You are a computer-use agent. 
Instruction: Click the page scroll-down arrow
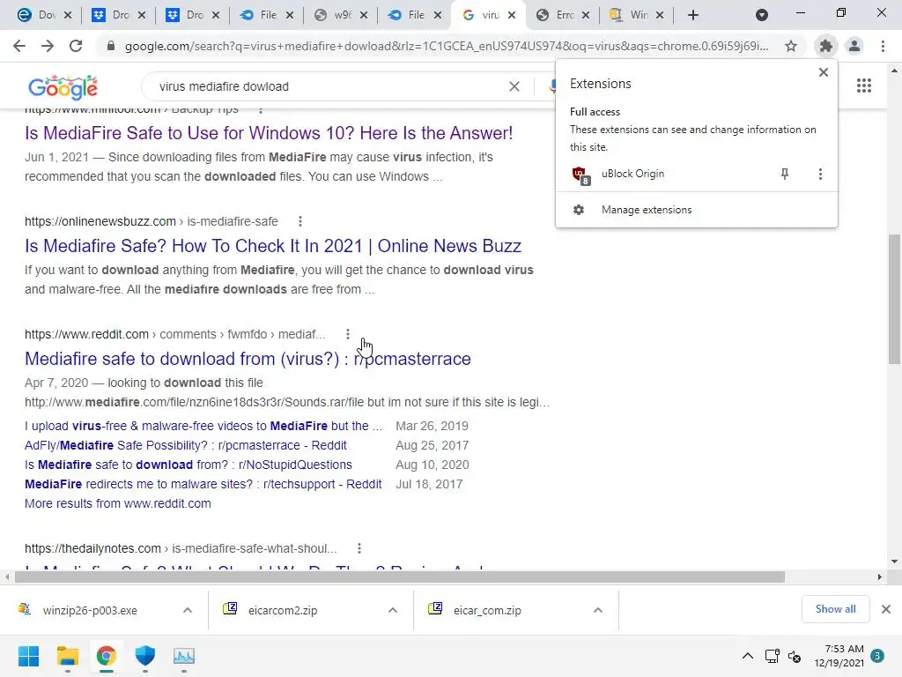click(x=894, y=562)
